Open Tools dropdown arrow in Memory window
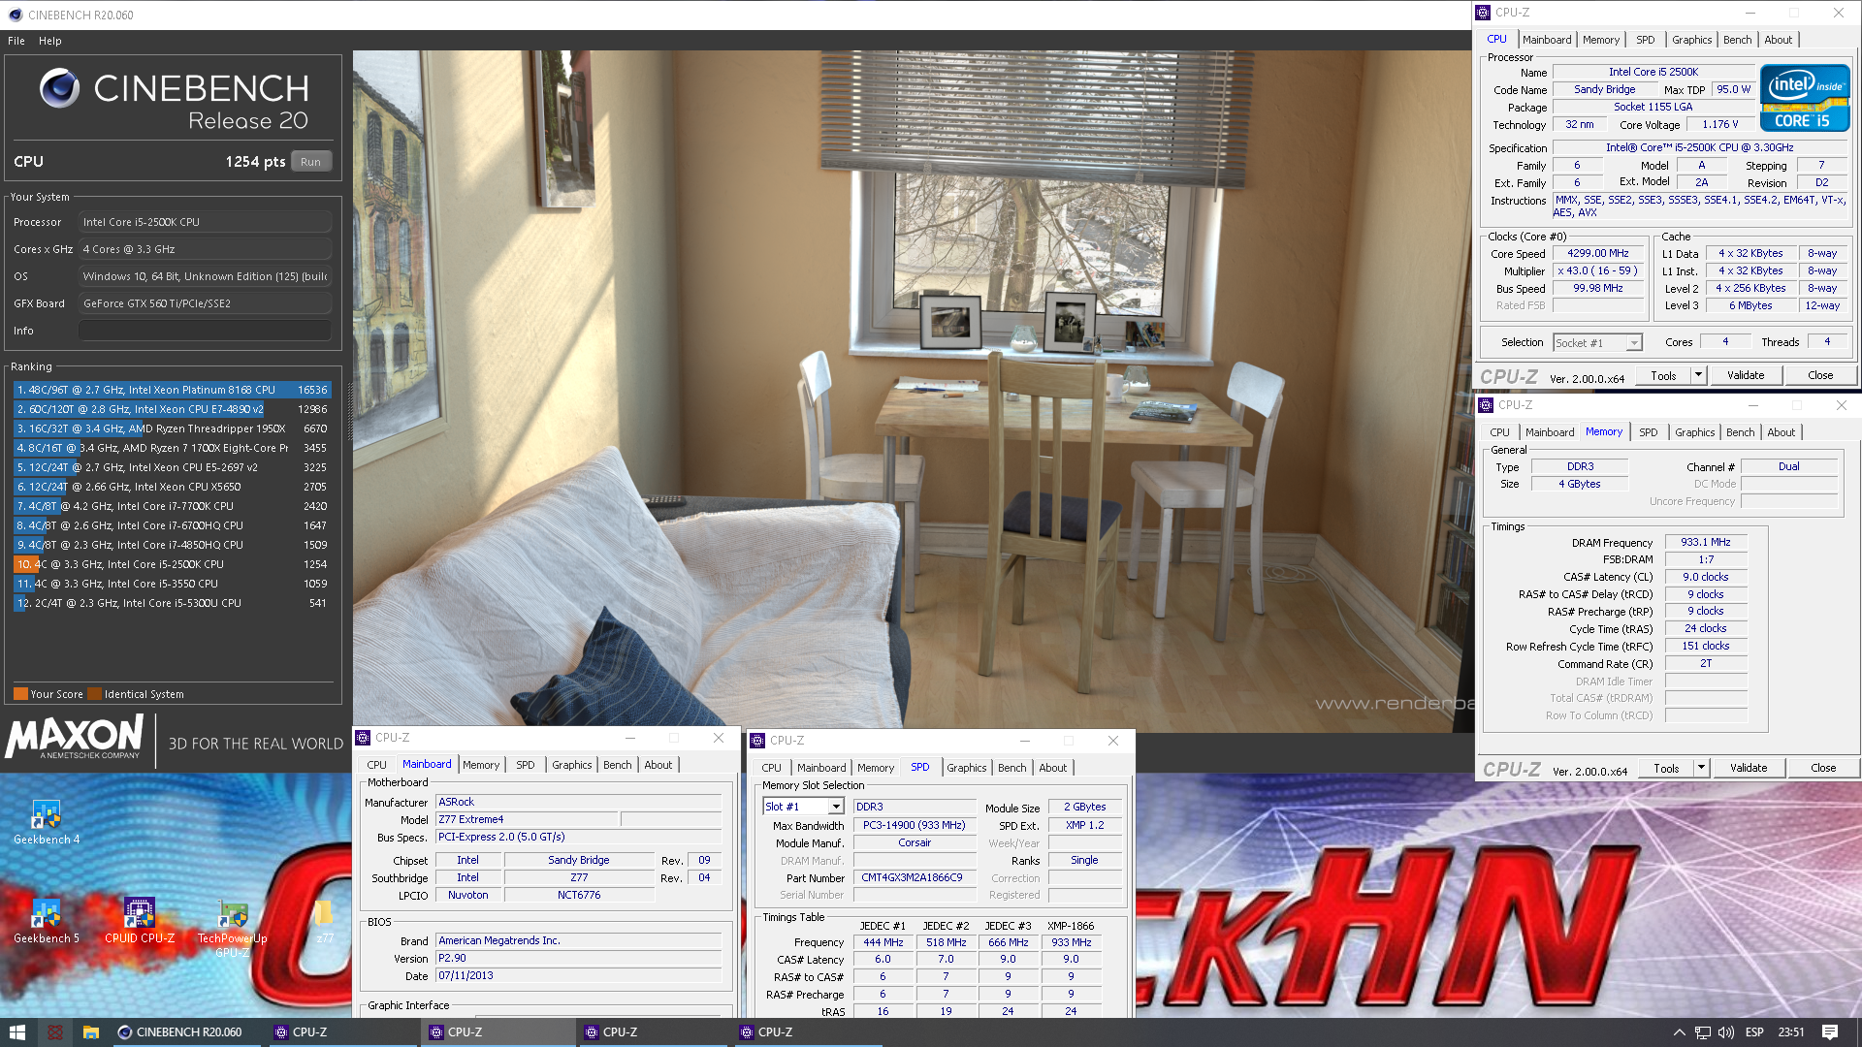This screenshot has height=1047, width=1862. coord(1701,768)
